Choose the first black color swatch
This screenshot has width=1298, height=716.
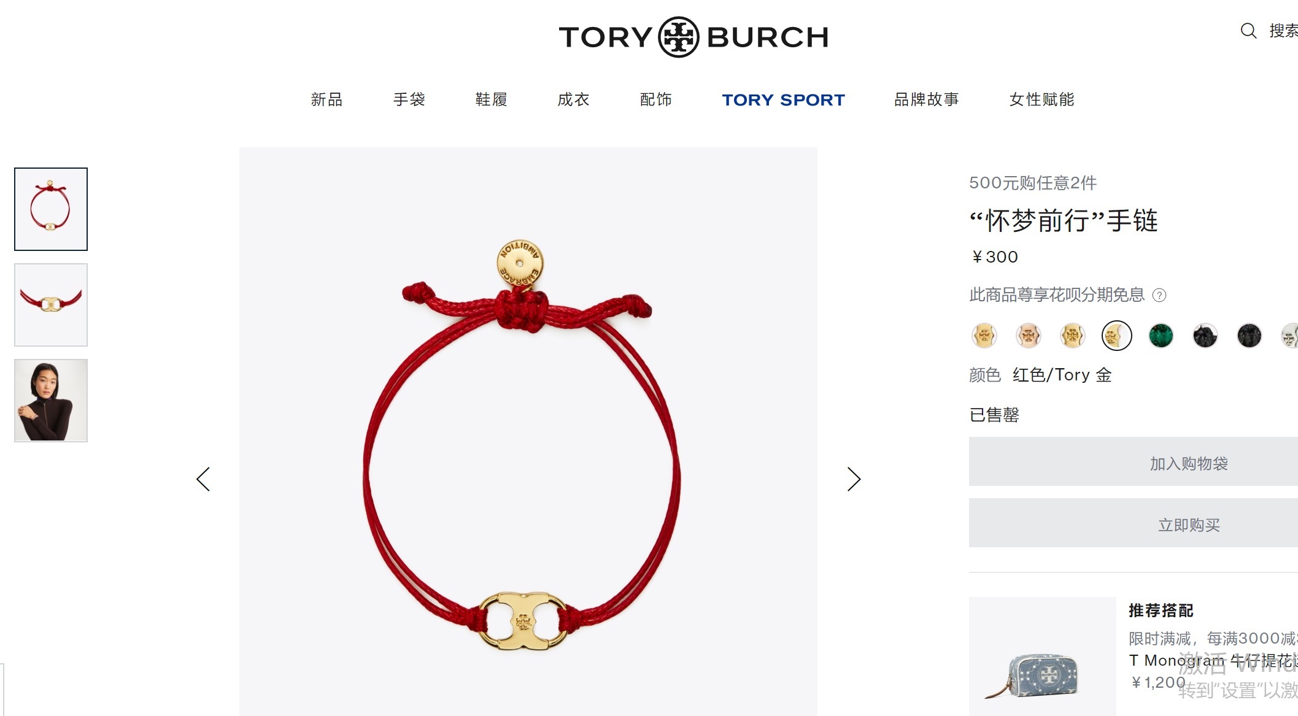(1205, 336)
